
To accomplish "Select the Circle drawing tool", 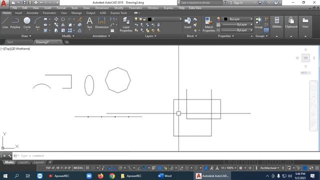I will (27, 22).
